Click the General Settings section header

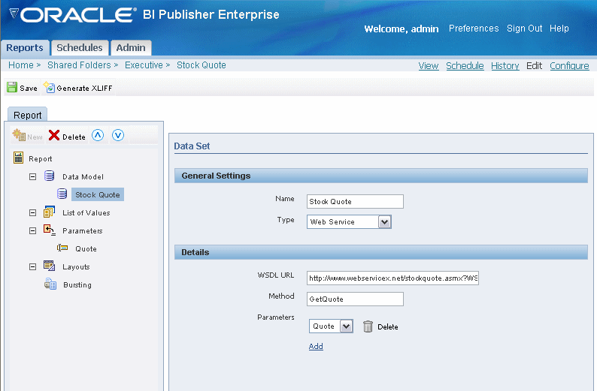(381, 176)
